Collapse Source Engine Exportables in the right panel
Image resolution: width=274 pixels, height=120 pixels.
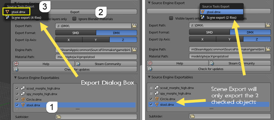(x=149, y=77)
